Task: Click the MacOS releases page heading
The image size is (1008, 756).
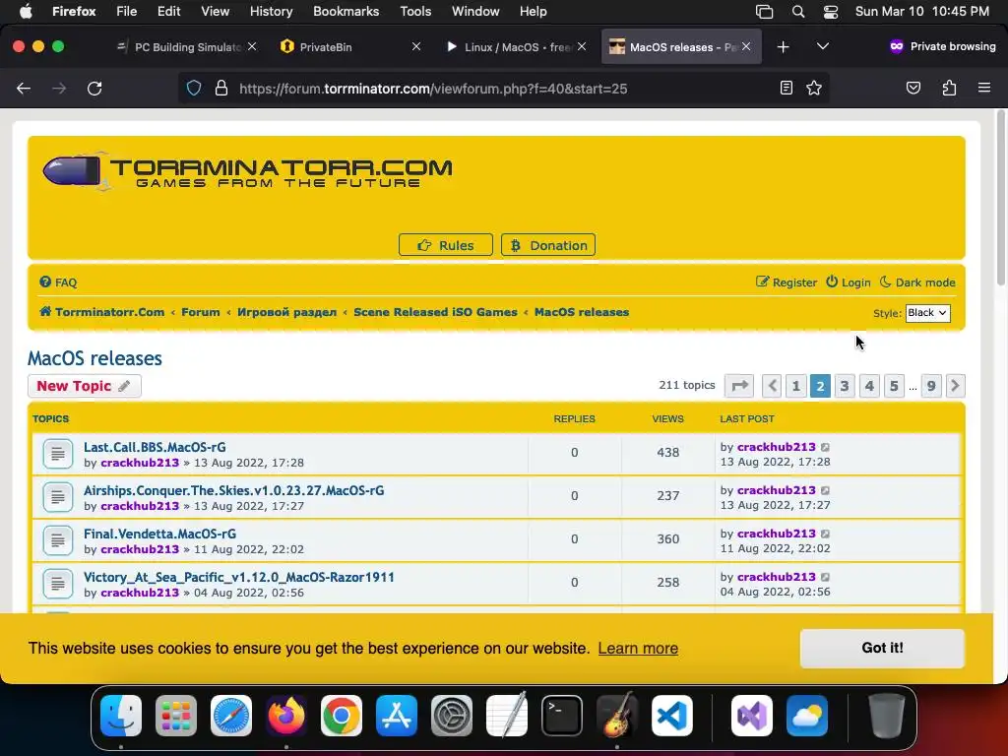Action: [x=94, y=358]
